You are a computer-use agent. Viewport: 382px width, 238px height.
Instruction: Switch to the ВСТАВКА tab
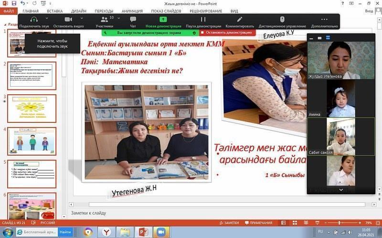[55, 11]
